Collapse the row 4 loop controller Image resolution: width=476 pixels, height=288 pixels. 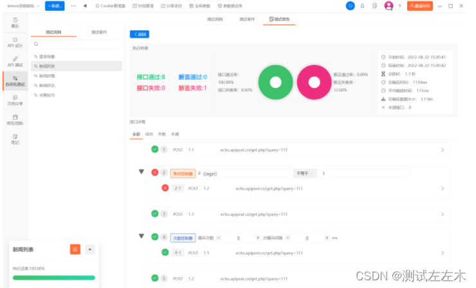pos(142,236)
